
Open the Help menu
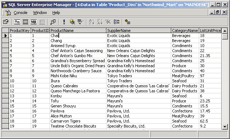click(56, 13)
